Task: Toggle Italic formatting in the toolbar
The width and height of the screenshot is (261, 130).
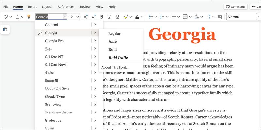Action: pyautogui.click(x=109, y=17)
